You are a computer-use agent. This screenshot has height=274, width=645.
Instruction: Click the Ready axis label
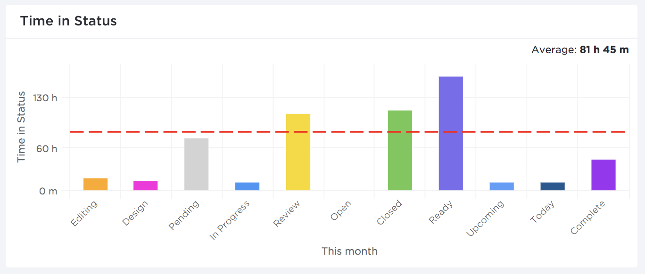440,212
